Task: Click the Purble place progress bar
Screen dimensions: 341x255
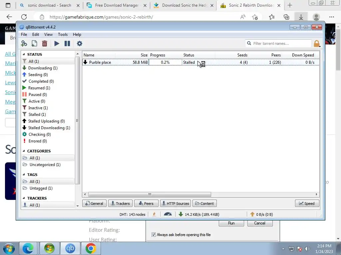Action: tap(165, 62)
